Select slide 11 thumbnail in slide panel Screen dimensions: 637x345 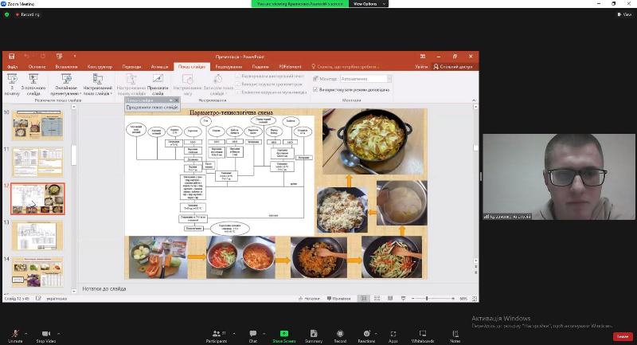(x=37, y=163)
